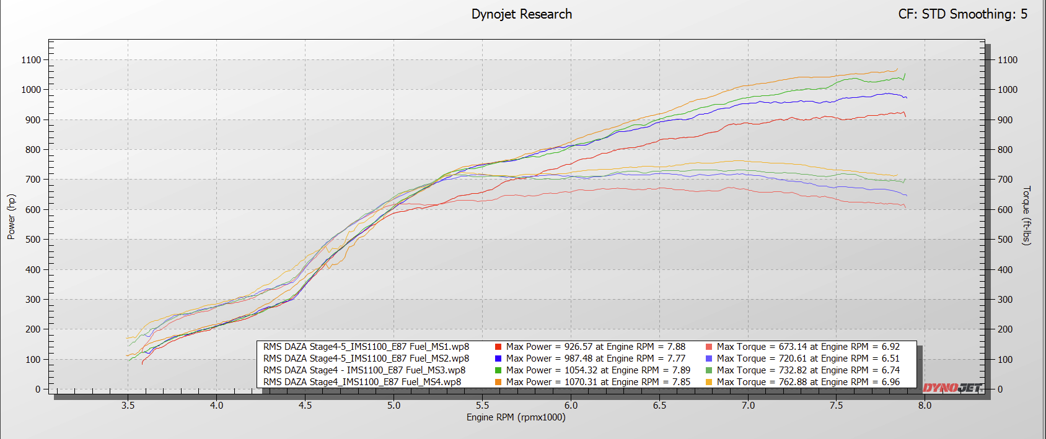Click Max Power = 1070.31 value
This screenshot has height=439, width=1046.
[x=598, y=382]
